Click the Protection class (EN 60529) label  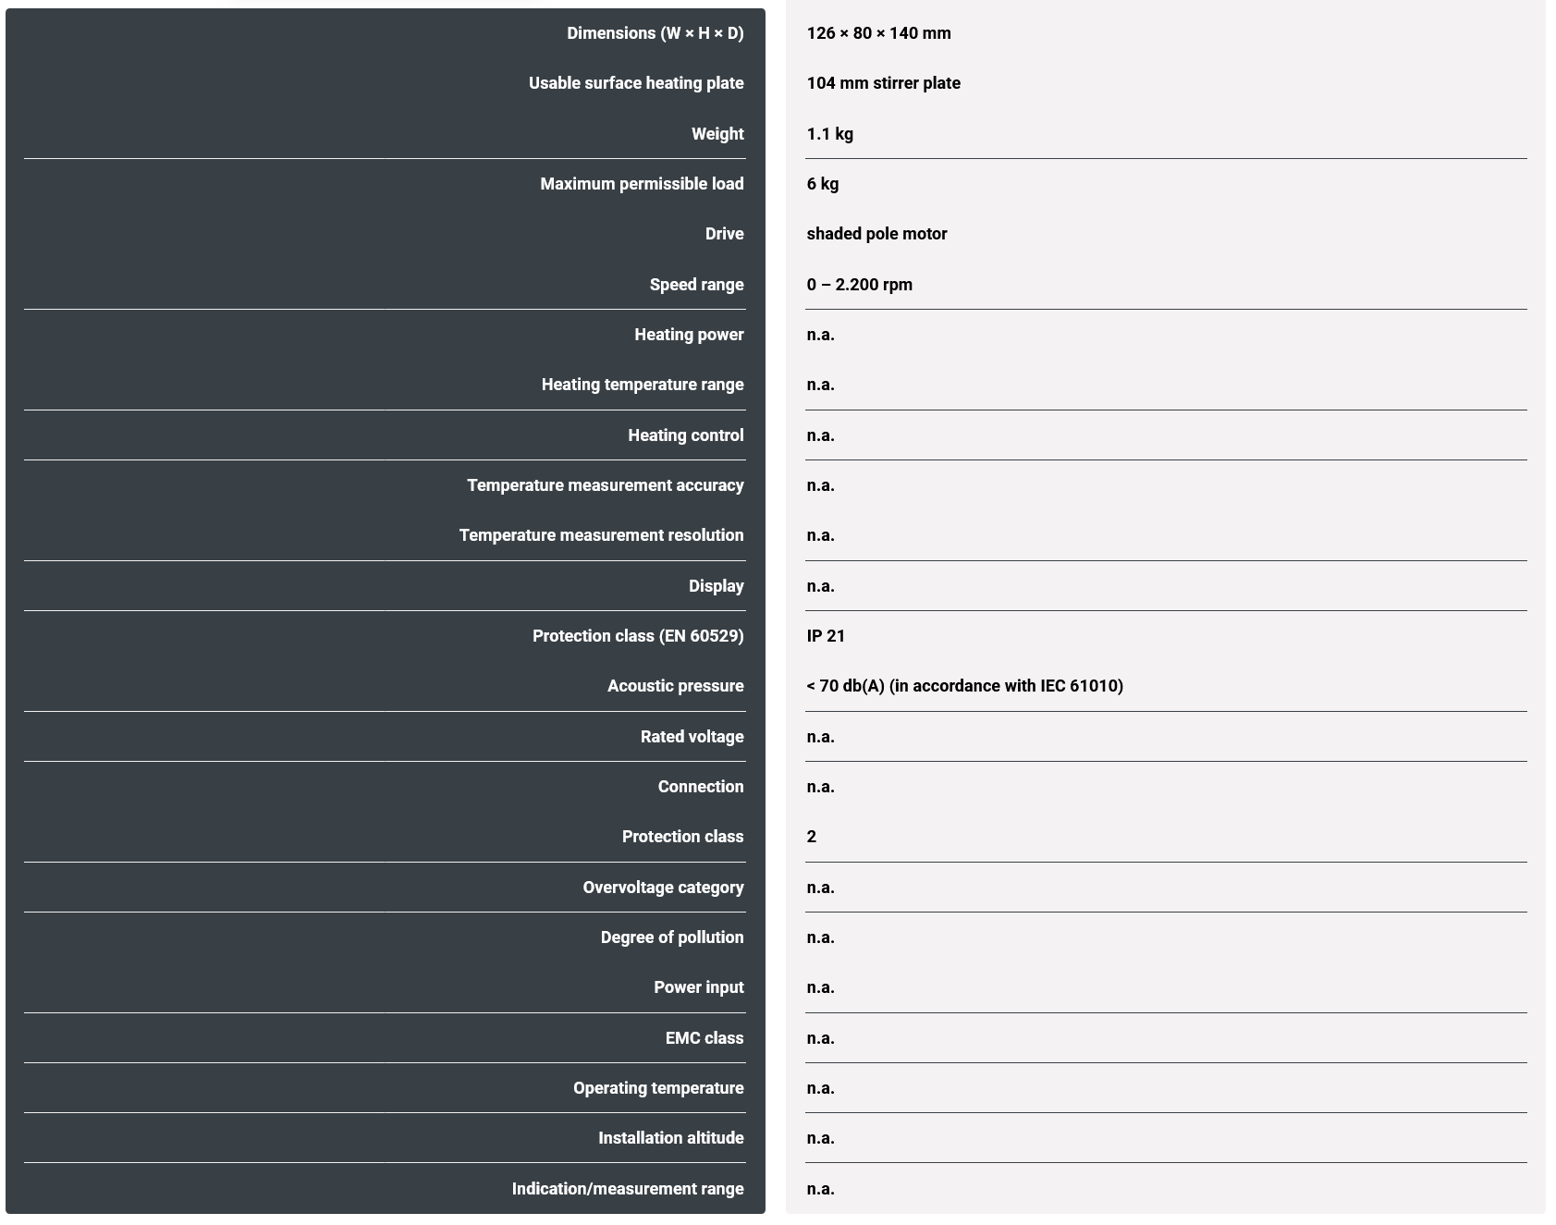[638, 636]
